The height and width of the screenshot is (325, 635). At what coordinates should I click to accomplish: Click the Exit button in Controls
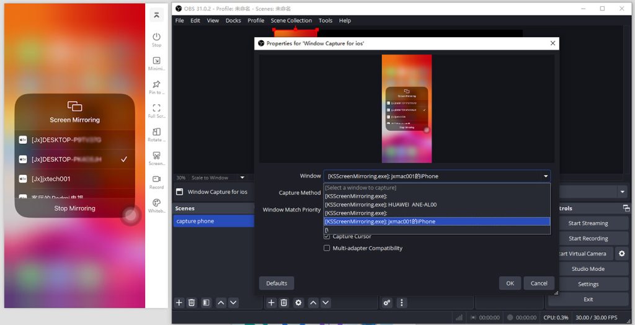coord(588,300)
